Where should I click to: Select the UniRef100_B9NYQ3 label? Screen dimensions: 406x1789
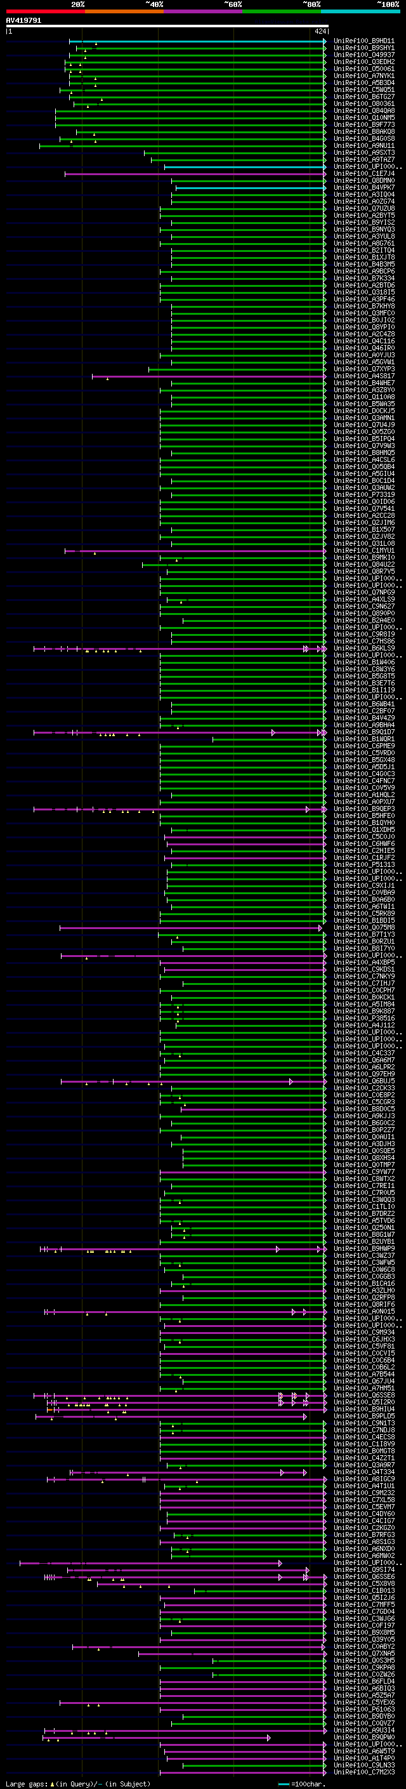(363, 229)
